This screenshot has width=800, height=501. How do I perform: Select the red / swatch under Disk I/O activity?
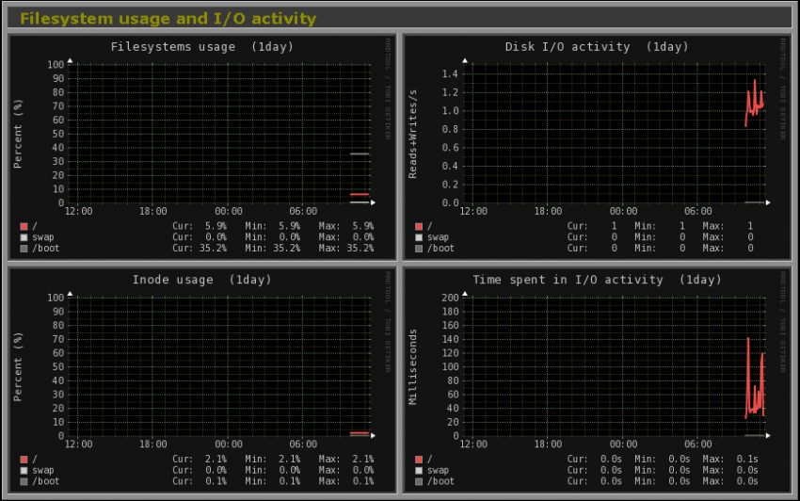(419, 226)
